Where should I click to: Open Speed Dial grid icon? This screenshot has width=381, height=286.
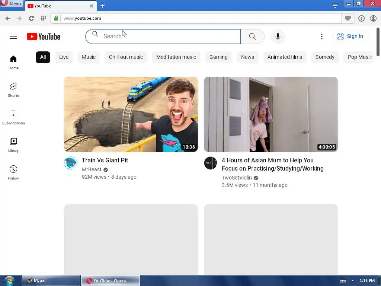pyautogui.click(x=44, y=18)
